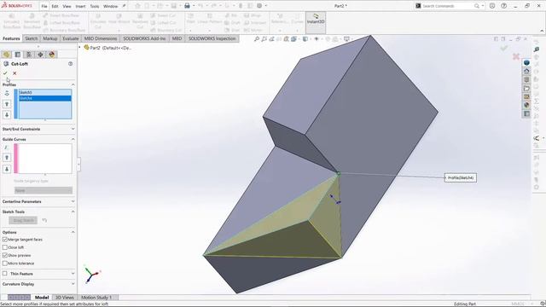Collapse the Profiles section
Viewport: 546px width, 307px height.
[73, 84]
